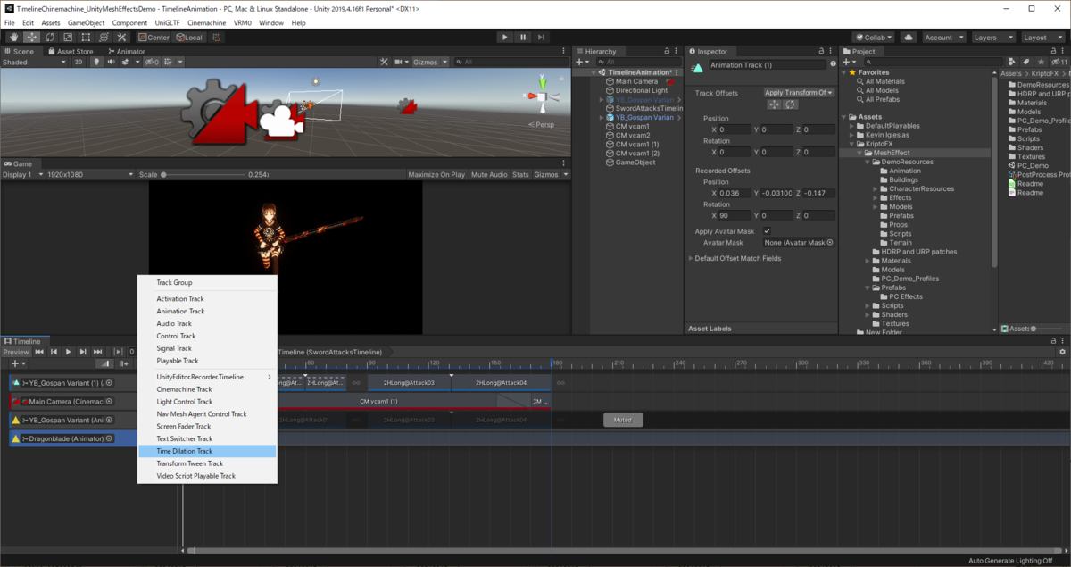Image resolution: width=1071 pixels, height=567 pixels.
Task: Open the Cloud services icon
Action: [909, 37]
